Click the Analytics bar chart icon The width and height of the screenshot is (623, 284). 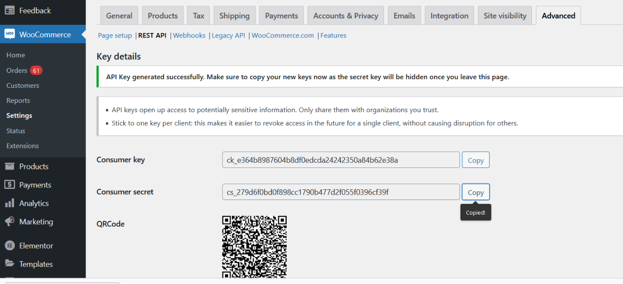(x=10, y=203)
